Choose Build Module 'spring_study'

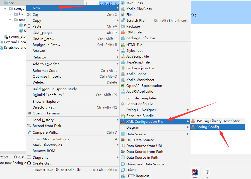tap(73, 89)
